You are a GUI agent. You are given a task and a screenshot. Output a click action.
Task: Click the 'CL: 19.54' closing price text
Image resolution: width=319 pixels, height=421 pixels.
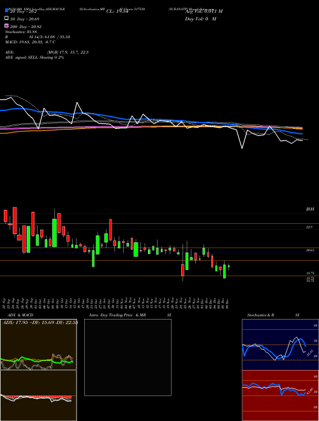click(117, 11)
